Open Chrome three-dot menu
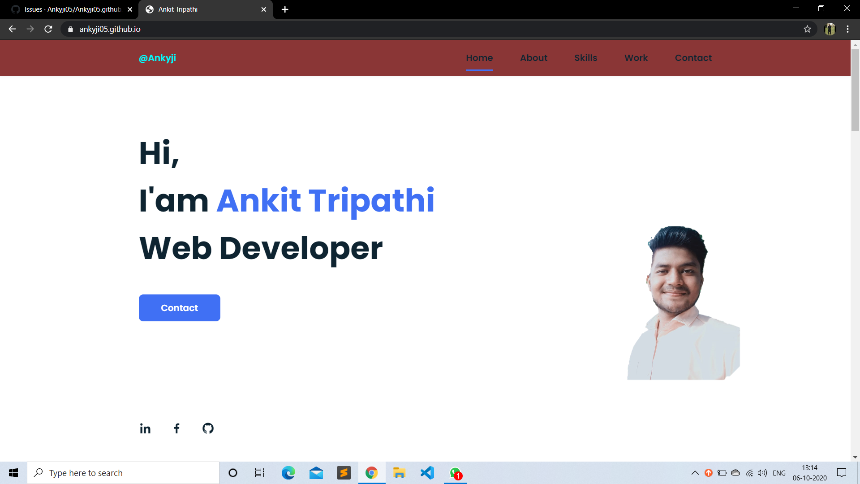 847,29
